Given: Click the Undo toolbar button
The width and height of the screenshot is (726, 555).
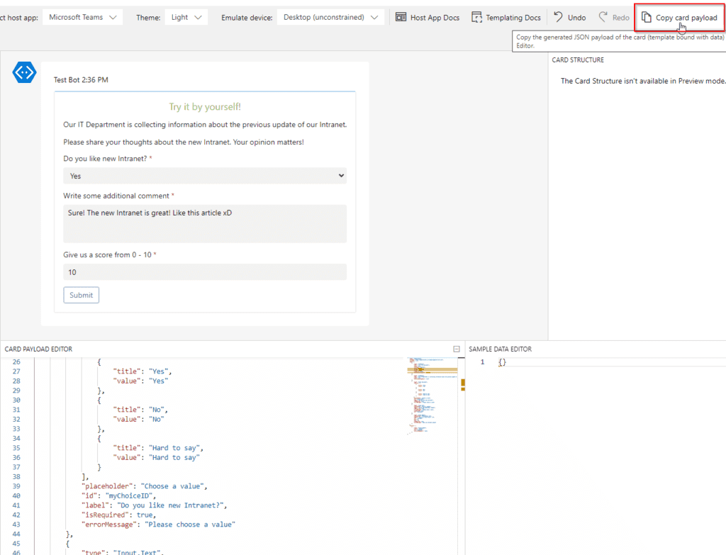Looking at the screenshot, I should pyautogui.click(x=569, y=17).
